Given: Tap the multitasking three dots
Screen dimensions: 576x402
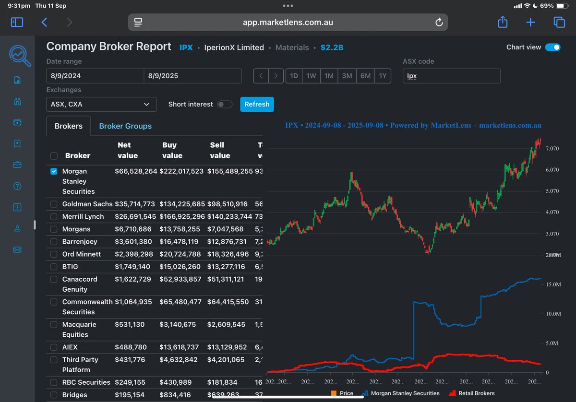Looking at the screenshot, I should 288,6.
